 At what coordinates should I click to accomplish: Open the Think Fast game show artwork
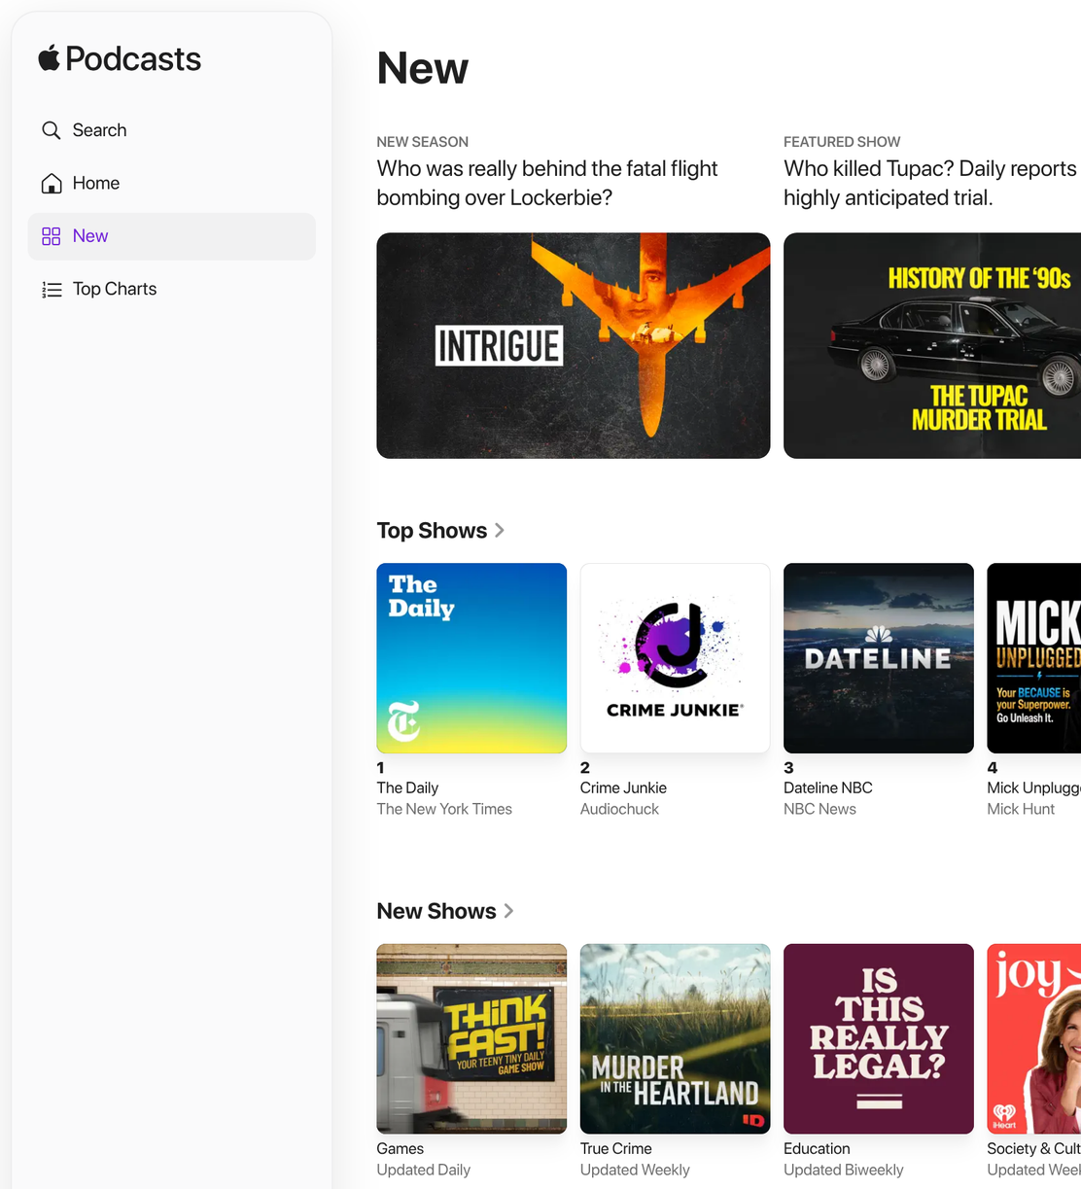[x=471, y=1038]
